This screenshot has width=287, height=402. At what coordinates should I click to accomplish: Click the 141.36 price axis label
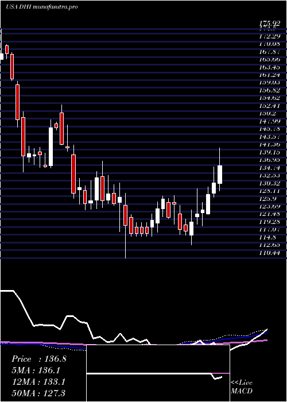[x=269, y=144]
